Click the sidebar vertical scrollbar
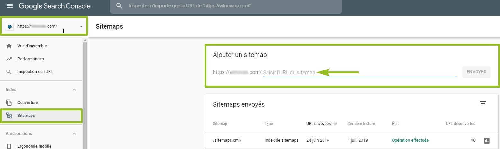 (85, 95)
